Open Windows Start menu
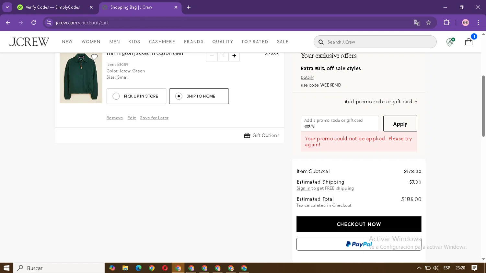 (x=6, y=268)
